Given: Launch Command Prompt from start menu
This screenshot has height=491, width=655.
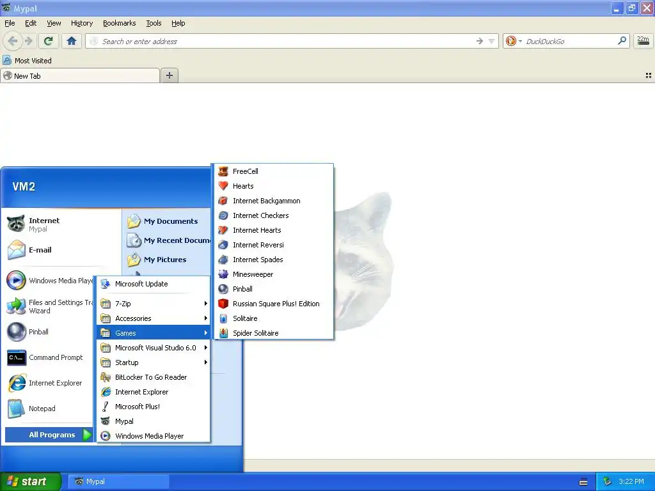Looking at the screenshot, I should click(x=49, y=357).
